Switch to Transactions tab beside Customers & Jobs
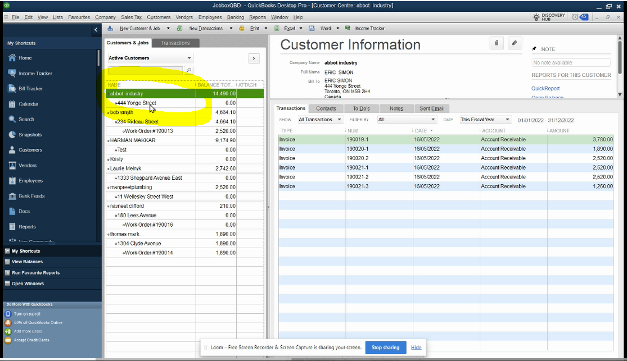This screenshot has width=627, height=361. [x=175, y=43]
